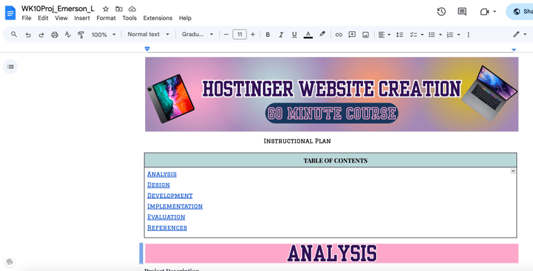Insert a numbered list

pos(450,35)
